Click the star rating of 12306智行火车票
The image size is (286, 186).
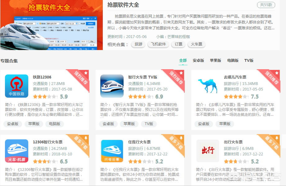[45, 162]
